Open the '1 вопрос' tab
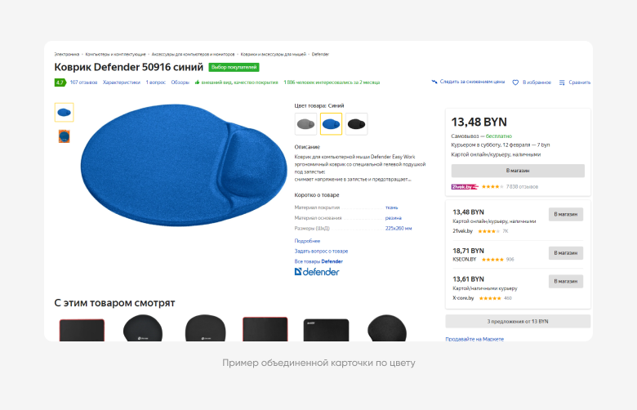The image size is (637, 410). 156,82
